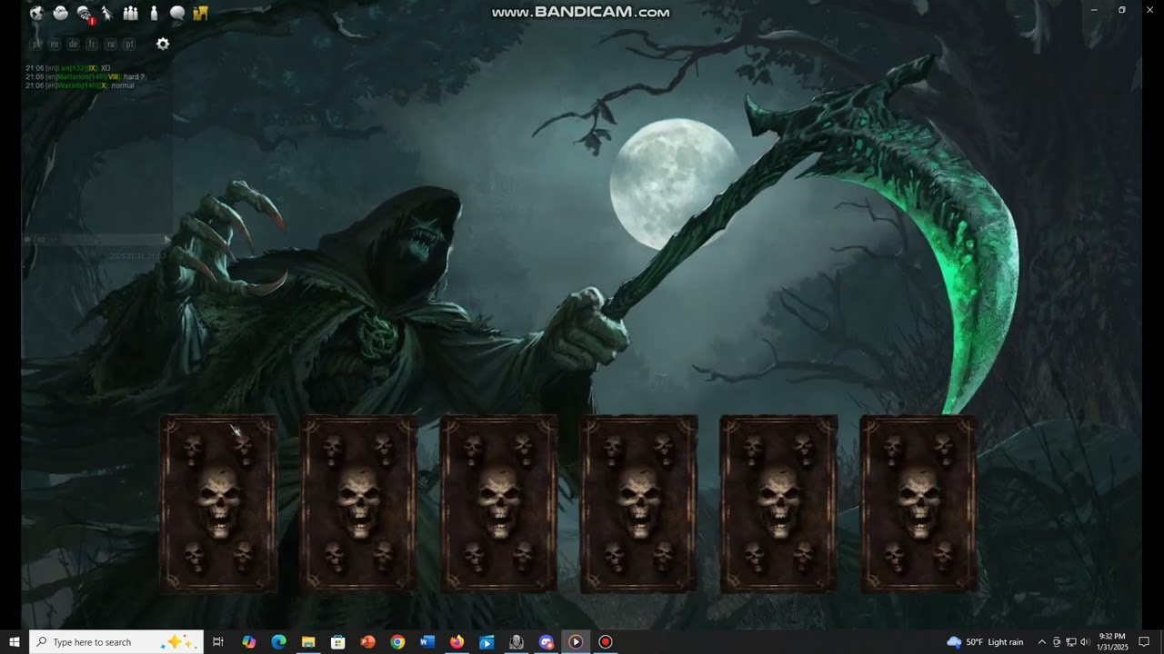The image size is (1164, 654).
Task: Open the single player figure icon
Action: pyautogui.click(x=154, y=13)
